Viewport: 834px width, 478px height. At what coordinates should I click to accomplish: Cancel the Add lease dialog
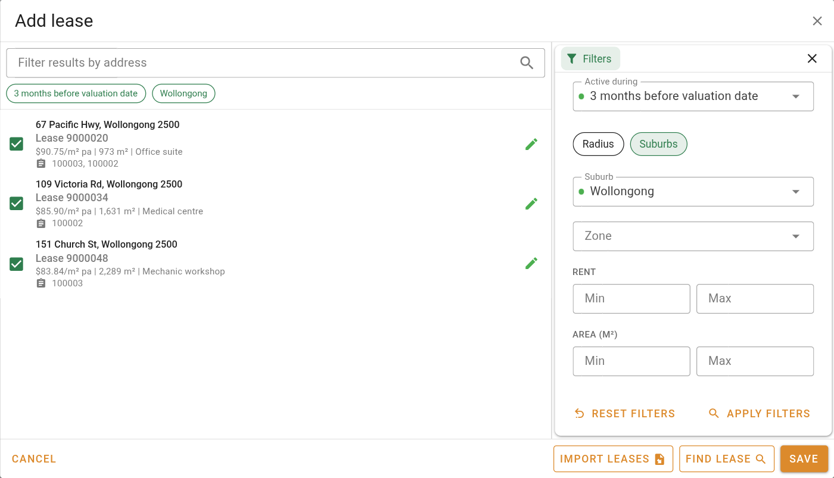click(34, 459)
